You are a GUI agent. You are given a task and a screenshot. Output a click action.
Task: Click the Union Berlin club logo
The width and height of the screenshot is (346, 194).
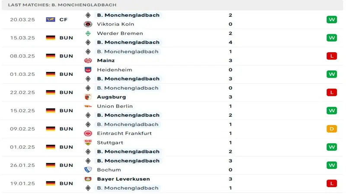88,106
